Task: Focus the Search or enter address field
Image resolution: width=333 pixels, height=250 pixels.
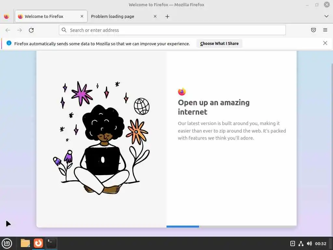Action: pos(172,30)
